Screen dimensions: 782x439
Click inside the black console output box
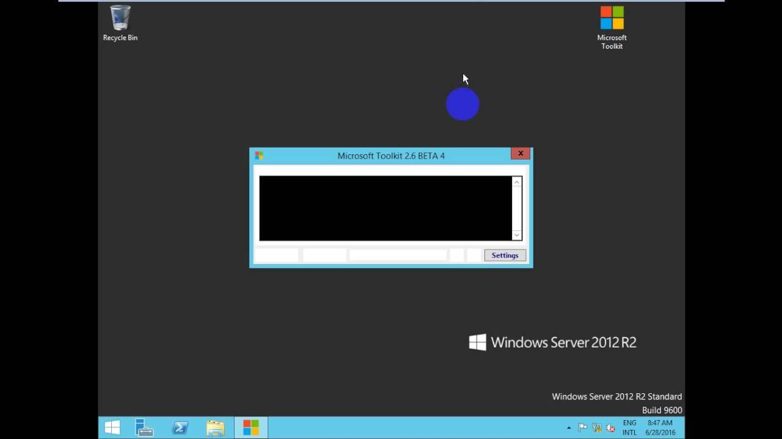coord(386,208)
